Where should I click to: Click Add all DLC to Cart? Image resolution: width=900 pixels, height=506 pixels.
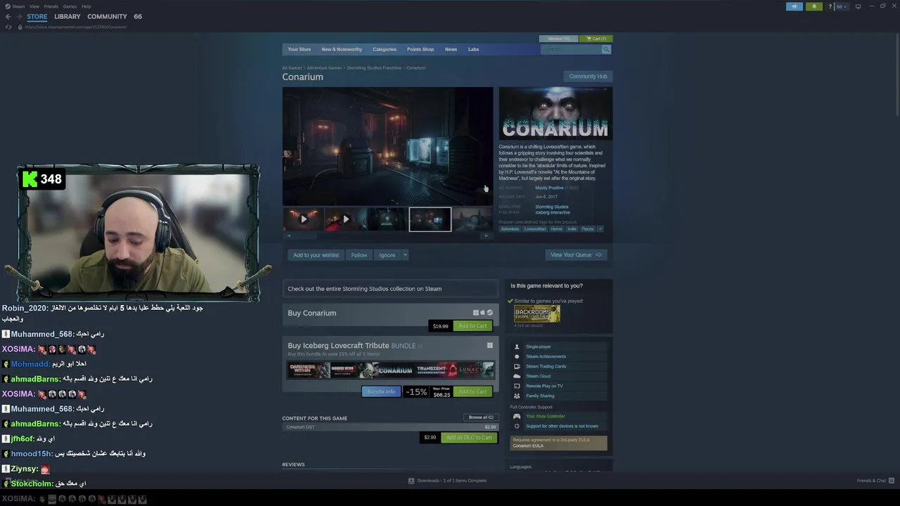point(469,437)
